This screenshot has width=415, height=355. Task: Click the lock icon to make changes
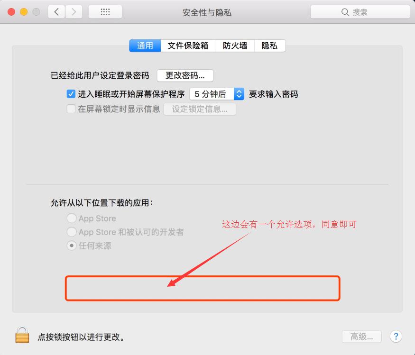click(x=22, y=335)
